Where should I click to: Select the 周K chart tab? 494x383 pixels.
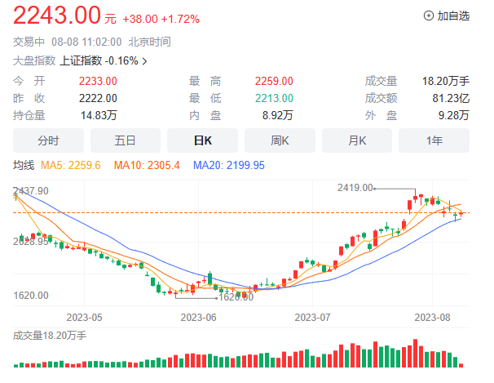pos(280,140)
